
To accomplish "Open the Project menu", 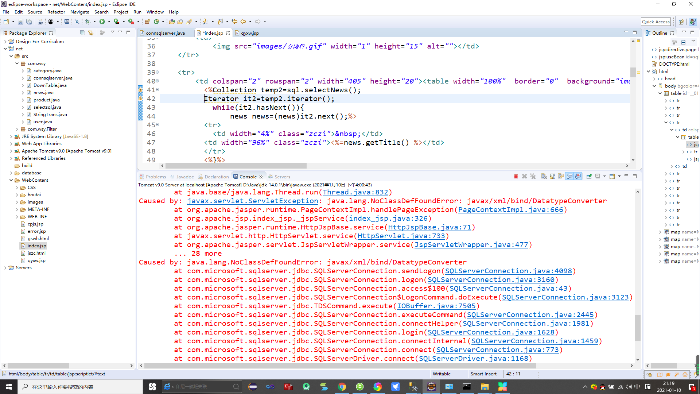I will click(x=121, y=12).
